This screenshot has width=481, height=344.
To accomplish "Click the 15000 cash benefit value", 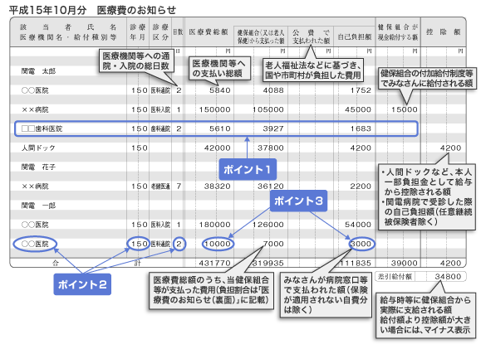I will [x=405, y=109].
